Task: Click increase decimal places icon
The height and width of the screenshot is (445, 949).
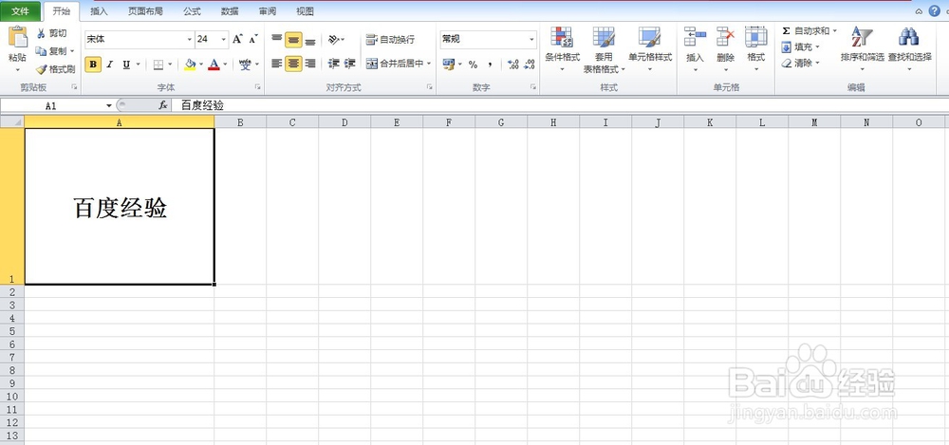Action: (x=513, y=65)
